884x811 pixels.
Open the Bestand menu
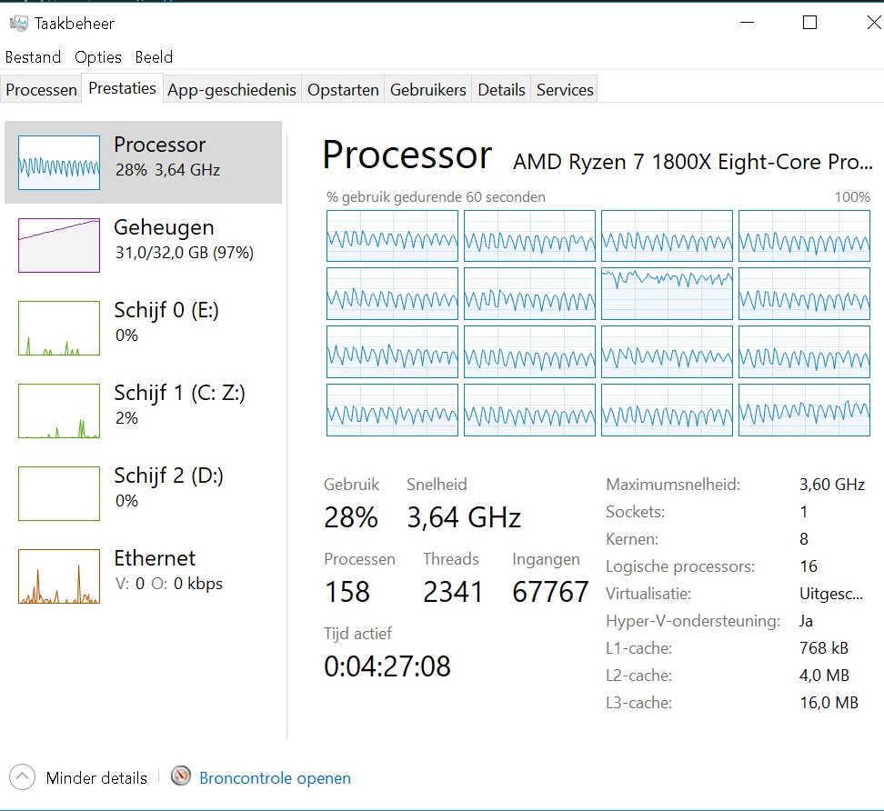[x=34, y=57]
